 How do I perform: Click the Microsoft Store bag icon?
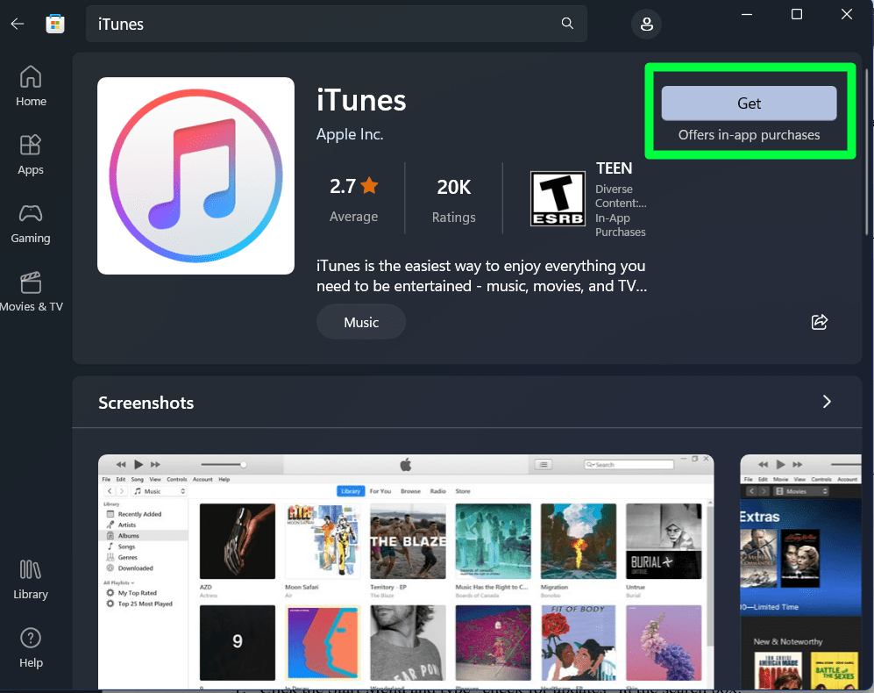(55, 24)
